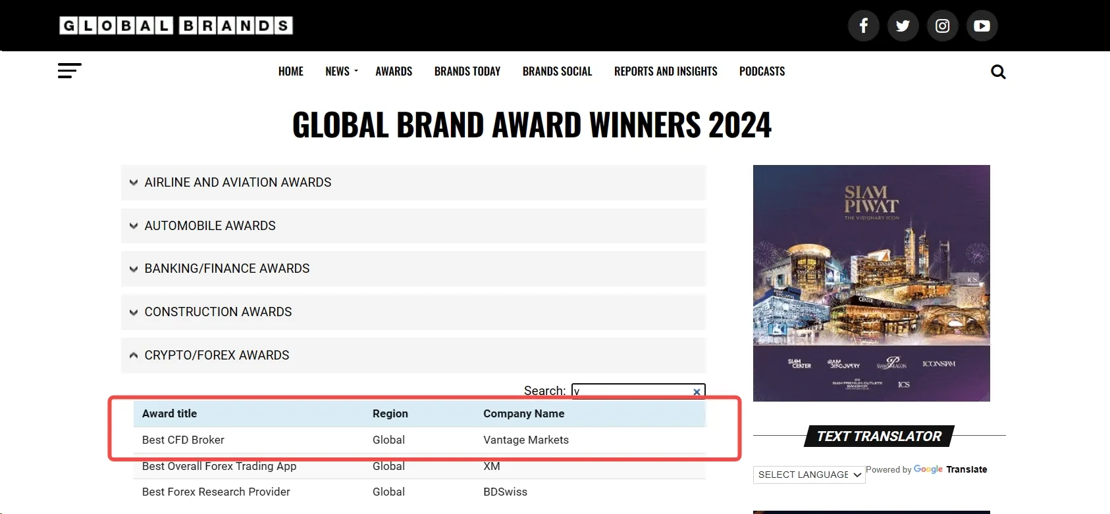Click the Global Brands logo
Image resolution: width=1110 pixels, height=514 pixels.
coord(176,26)
